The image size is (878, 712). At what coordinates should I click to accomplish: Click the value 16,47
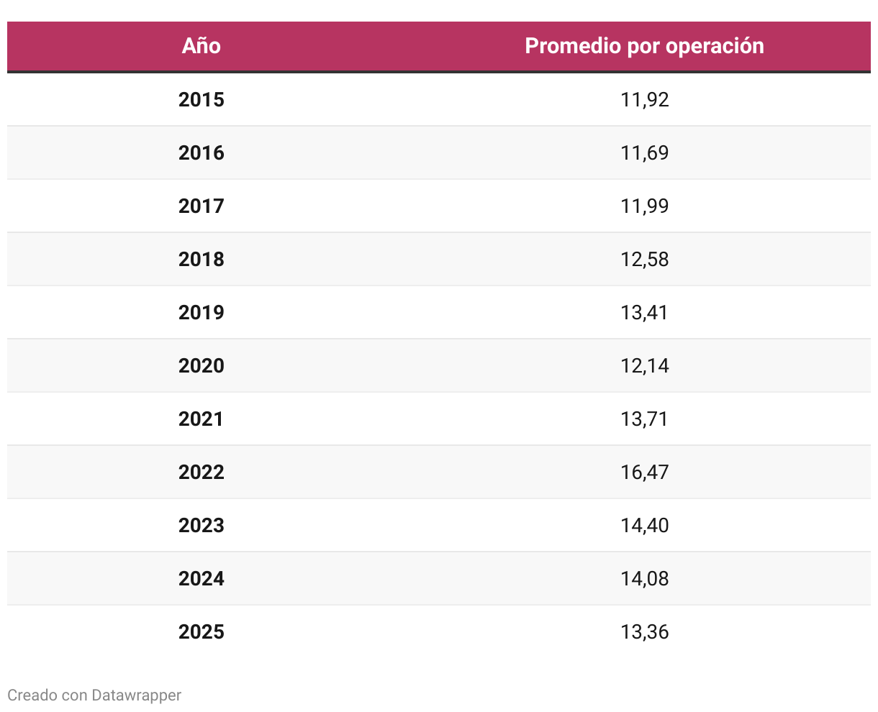pos(645,472)
